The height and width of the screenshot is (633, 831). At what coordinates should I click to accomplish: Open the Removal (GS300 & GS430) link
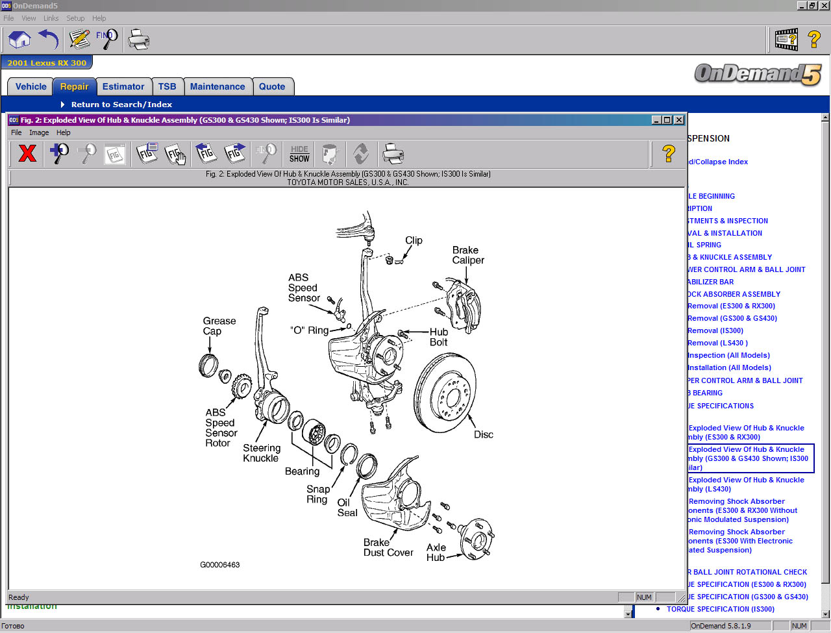tap(732, 318)
